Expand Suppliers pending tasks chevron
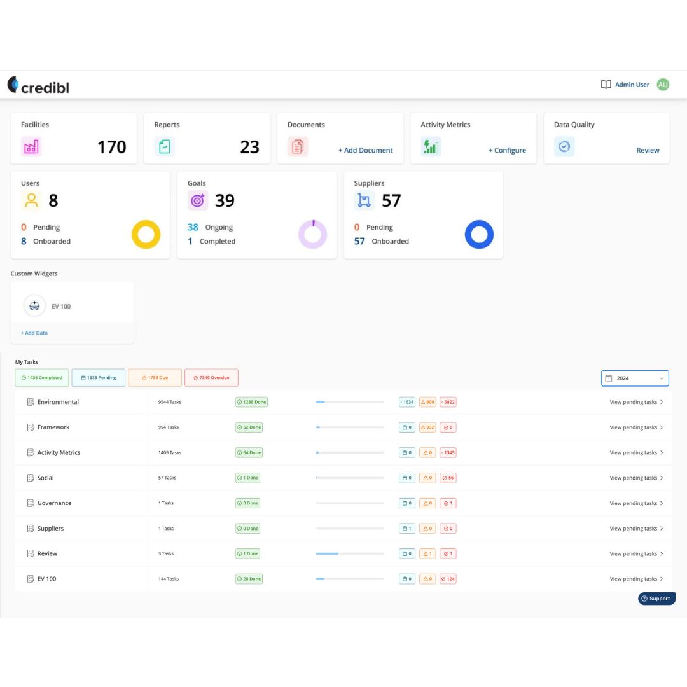Screen dimensions: 687x687 pyautogui.click(x=662, y=529)
